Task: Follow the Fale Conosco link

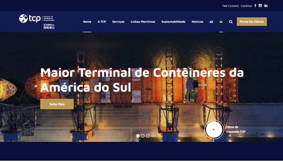Action: 230,6
